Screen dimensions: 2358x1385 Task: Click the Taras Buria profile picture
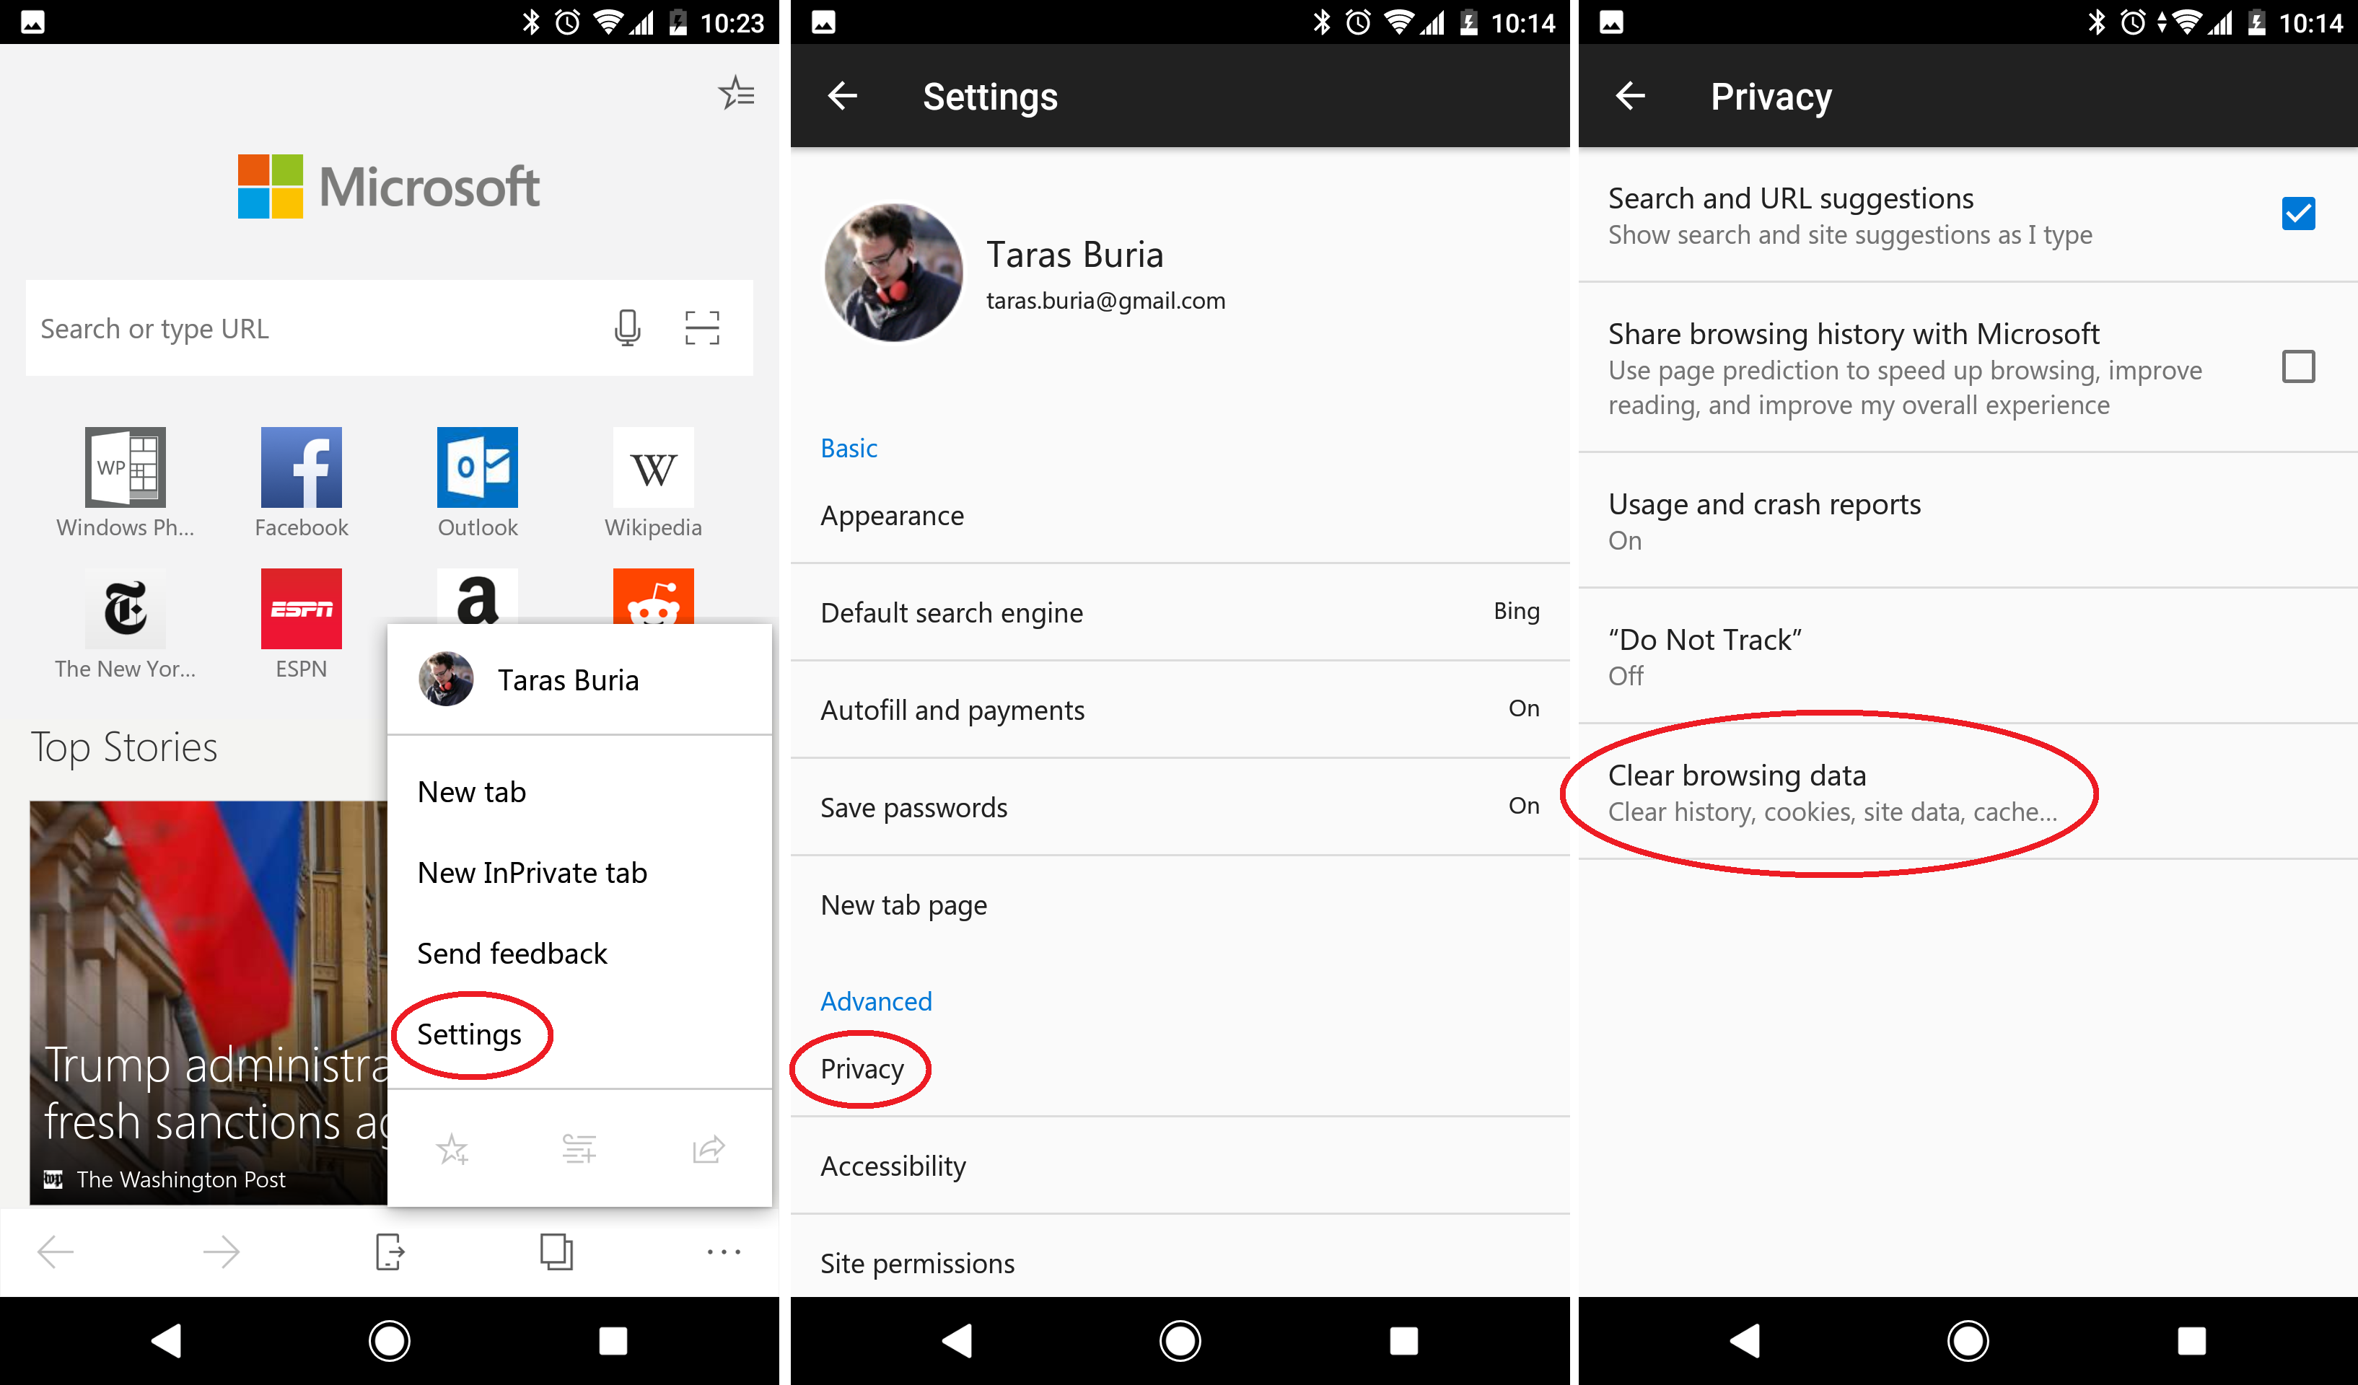pos(889,272)
